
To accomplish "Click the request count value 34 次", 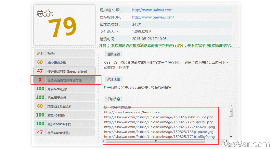I will point(136,24).
